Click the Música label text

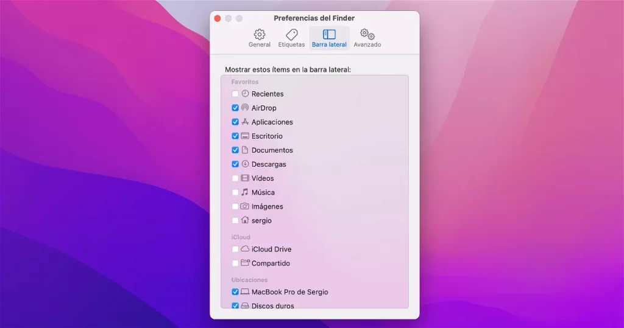pos(263,192)
